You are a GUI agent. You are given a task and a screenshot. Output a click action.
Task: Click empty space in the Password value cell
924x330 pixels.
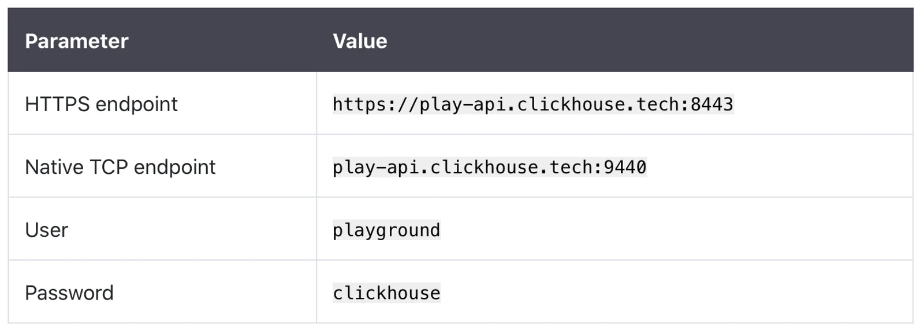click(x=676, y=292)
